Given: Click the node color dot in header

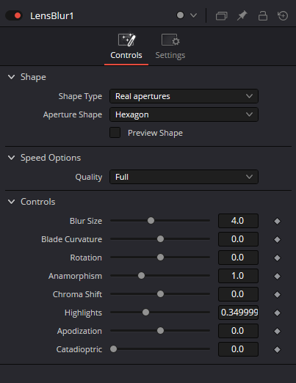Looking at the screenshot, I should [180, 15].
